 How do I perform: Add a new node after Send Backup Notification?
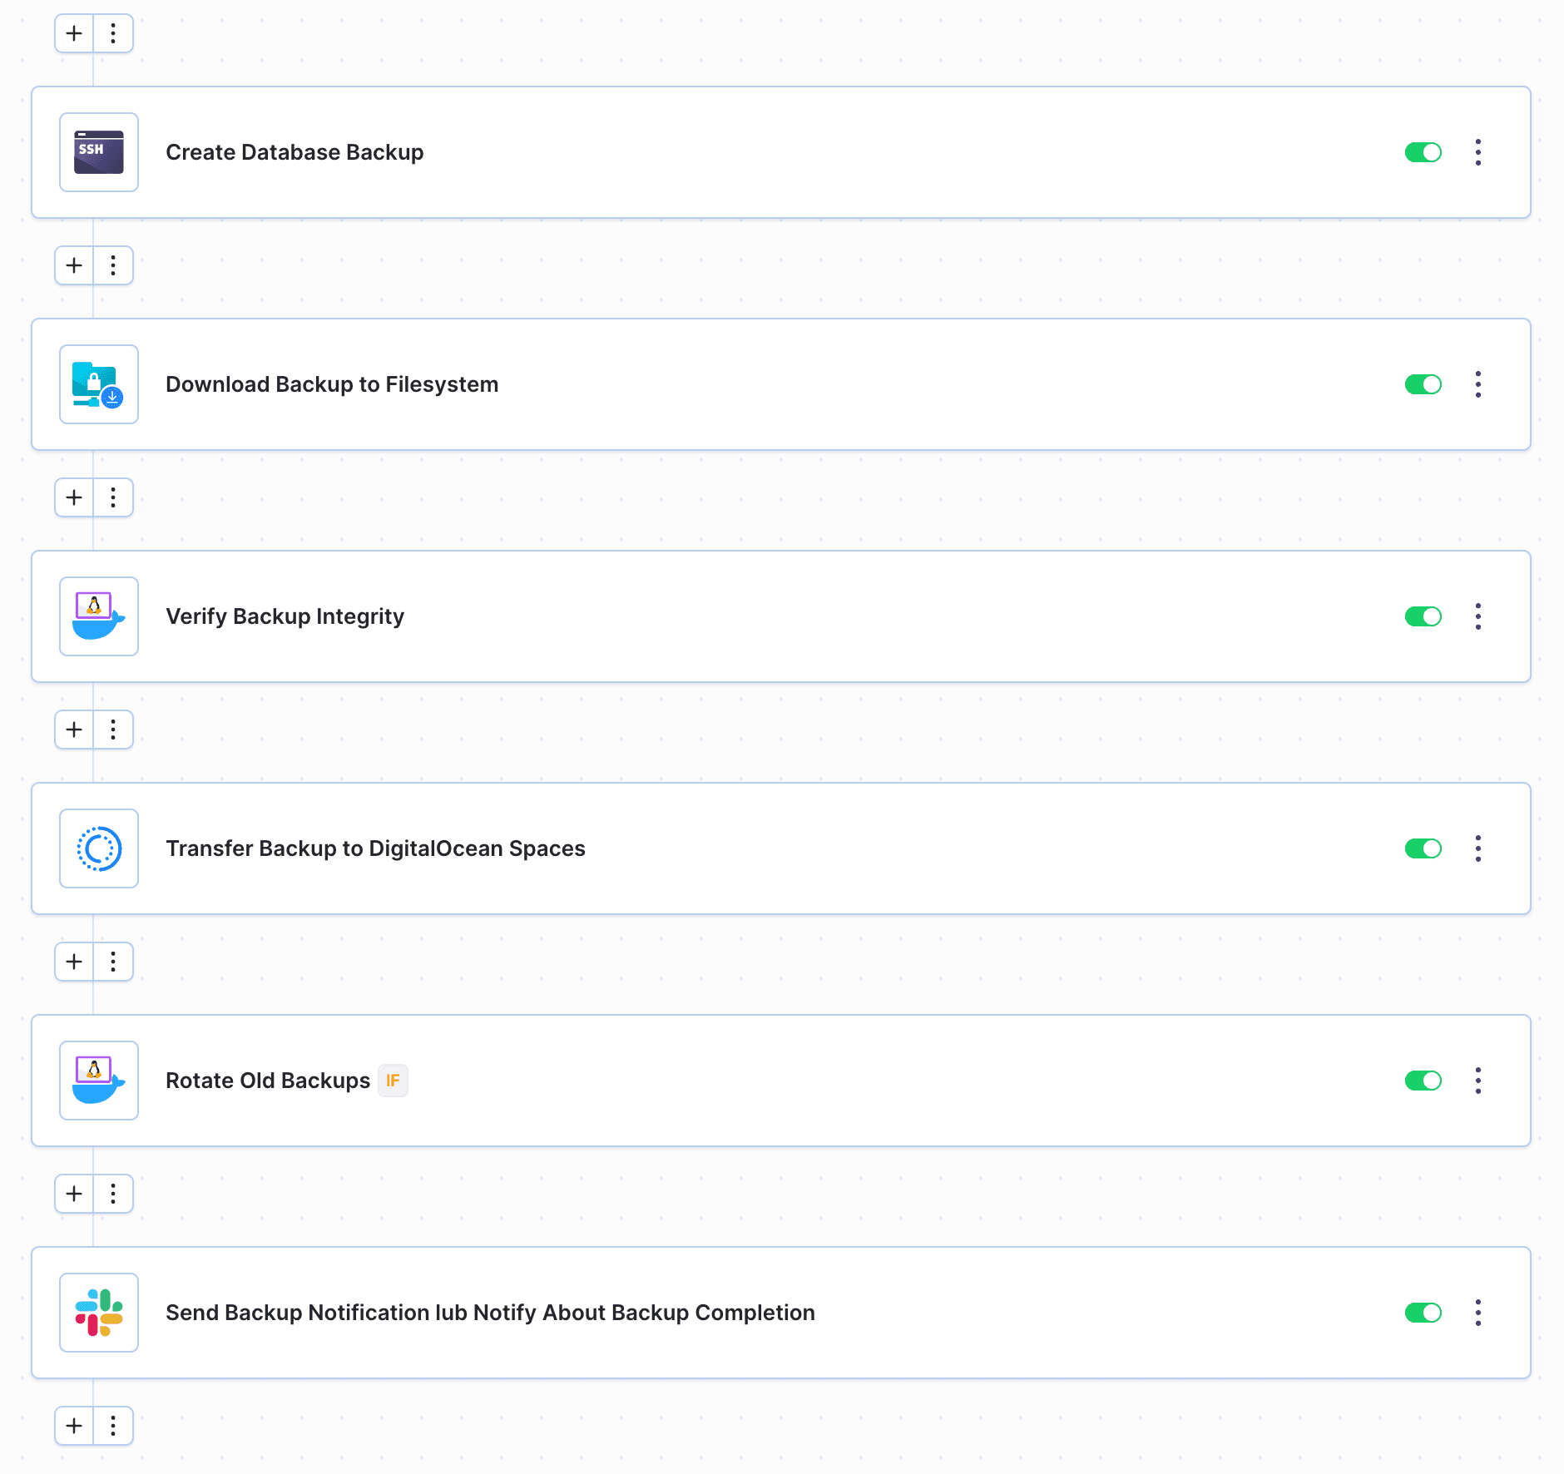click(73, 1426)
